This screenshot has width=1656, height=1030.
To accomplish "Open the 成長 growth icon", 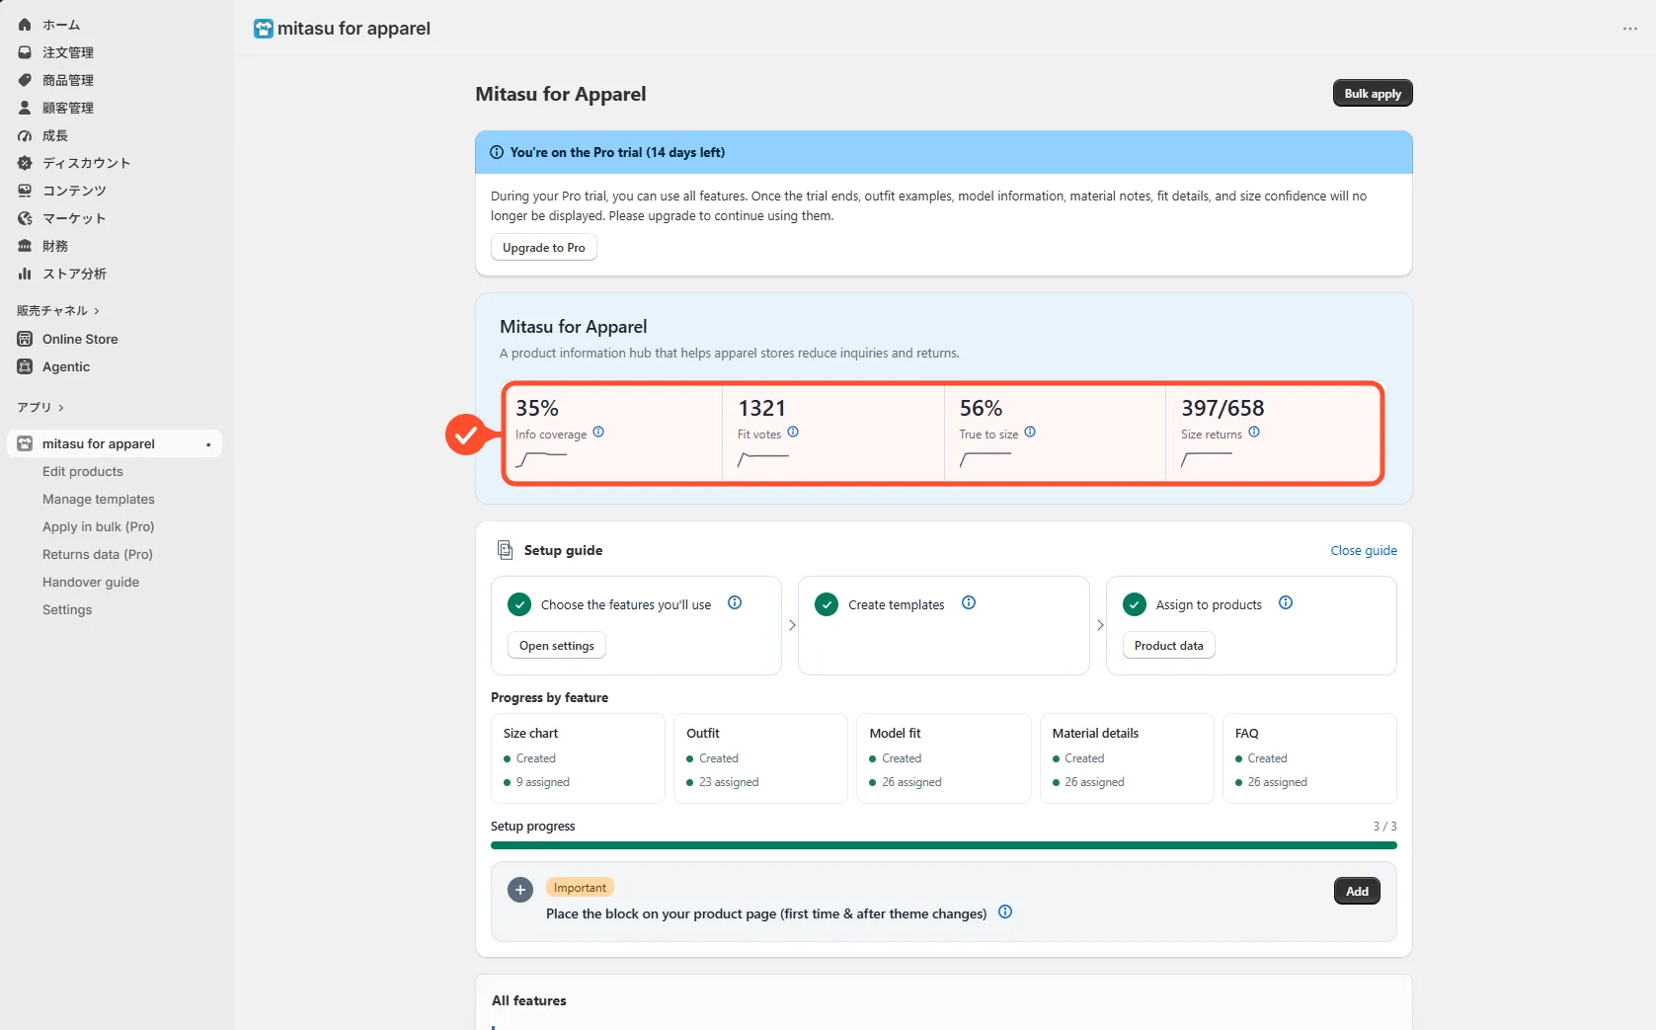I will [x=25, y=135].
